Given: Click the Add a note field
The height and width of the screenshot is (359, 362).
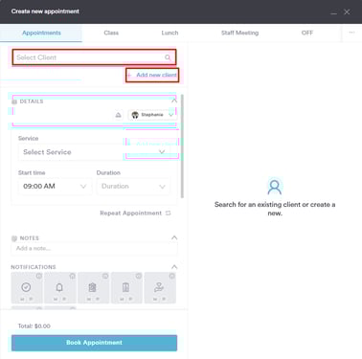Looking at the screenshot, I should click(x=94, y=249).
